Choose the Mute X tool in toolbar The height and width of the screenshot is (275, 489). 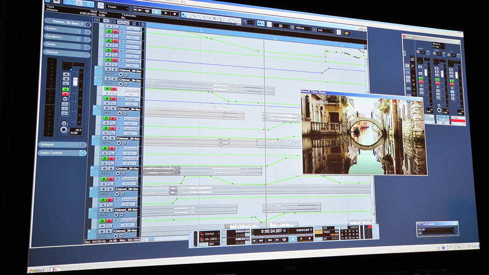click(x=214, y=18)
